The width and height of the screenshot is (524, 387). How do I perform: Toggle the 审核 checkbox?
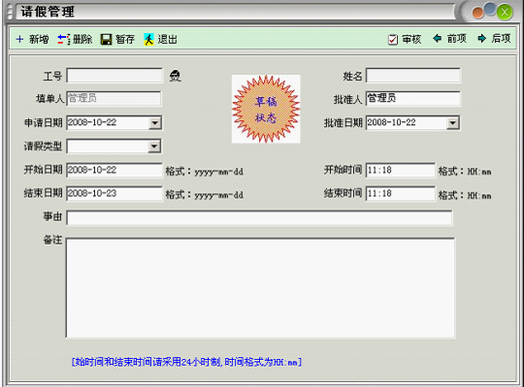click(393, 40)
